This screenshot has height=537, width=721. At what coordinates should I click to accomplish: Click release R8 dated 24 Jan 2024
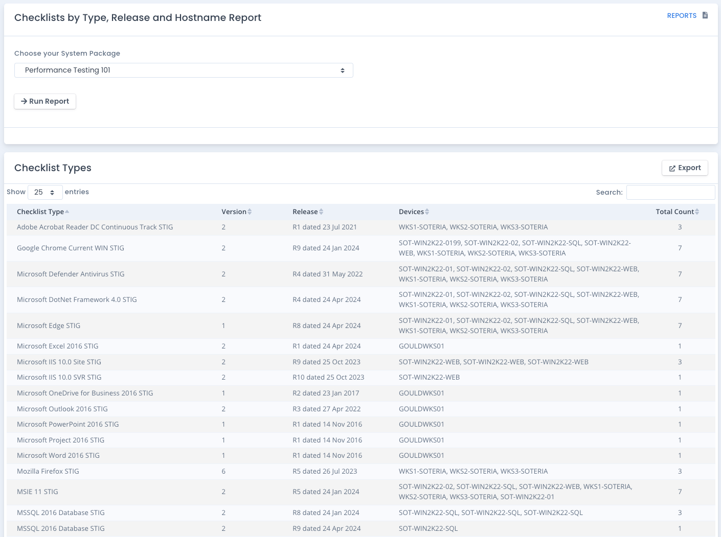coord(326,512)
